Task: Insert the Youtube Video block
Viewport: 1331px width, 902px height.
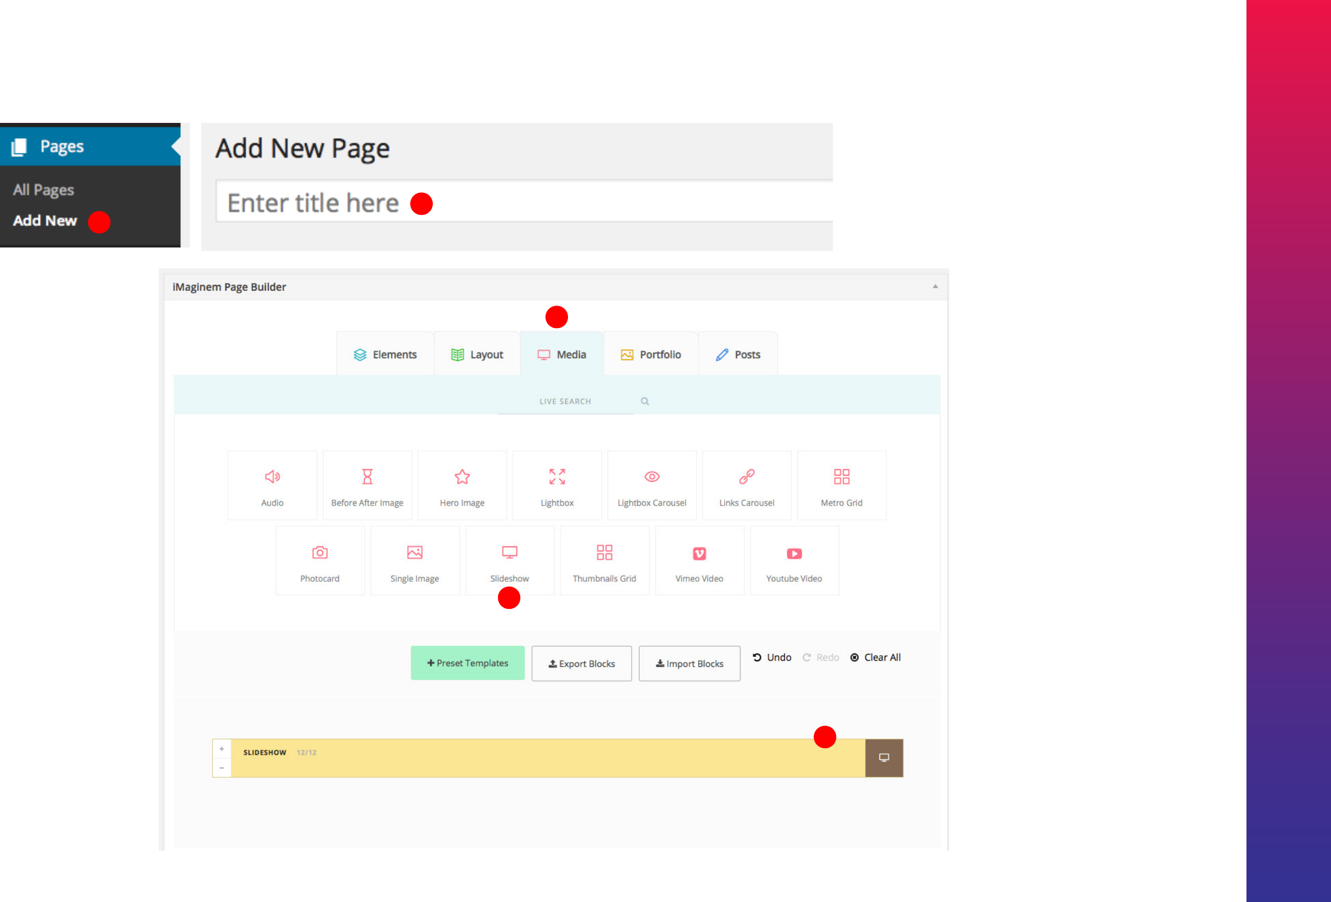Action: click(x=794, y=560)
